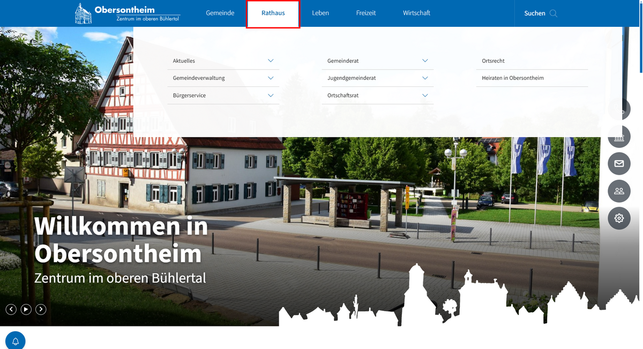This screenshot has height=349, width=643.
Task: Open the people group quick button
Action: [619, 191]
